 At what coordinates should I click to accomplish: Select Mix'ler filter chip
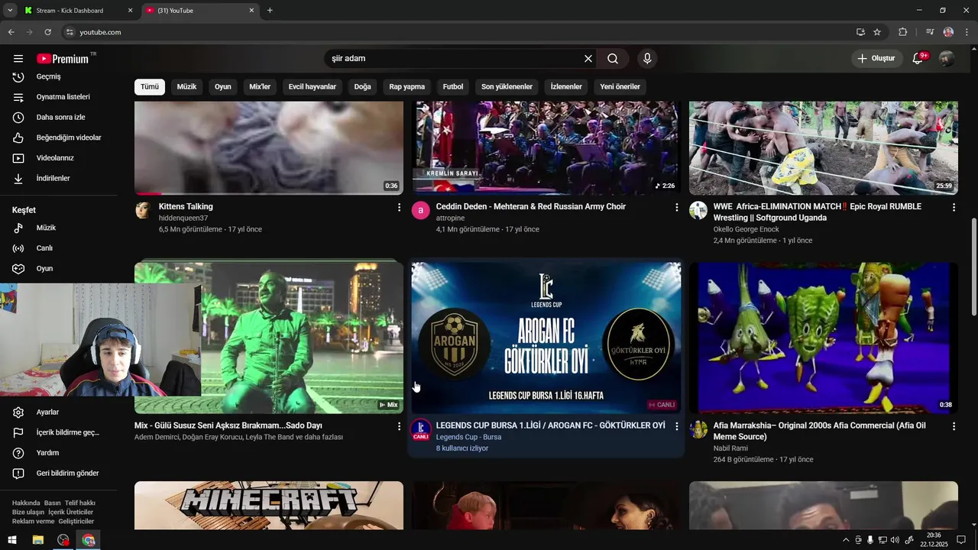[x=260, y=87]
